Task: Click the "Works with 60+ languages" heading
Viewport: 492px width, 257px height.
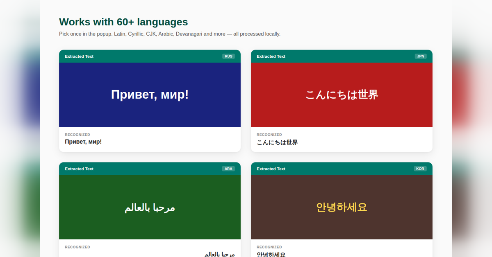Action: [123, 22]
